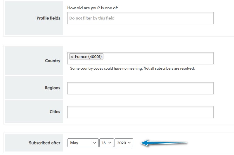Click the Profile fields label
The width and height of the screenshot is (234, 155).
[x=48, y=18]
